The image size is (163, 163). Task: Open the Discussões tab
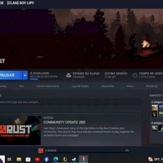(x=108, y=86)
